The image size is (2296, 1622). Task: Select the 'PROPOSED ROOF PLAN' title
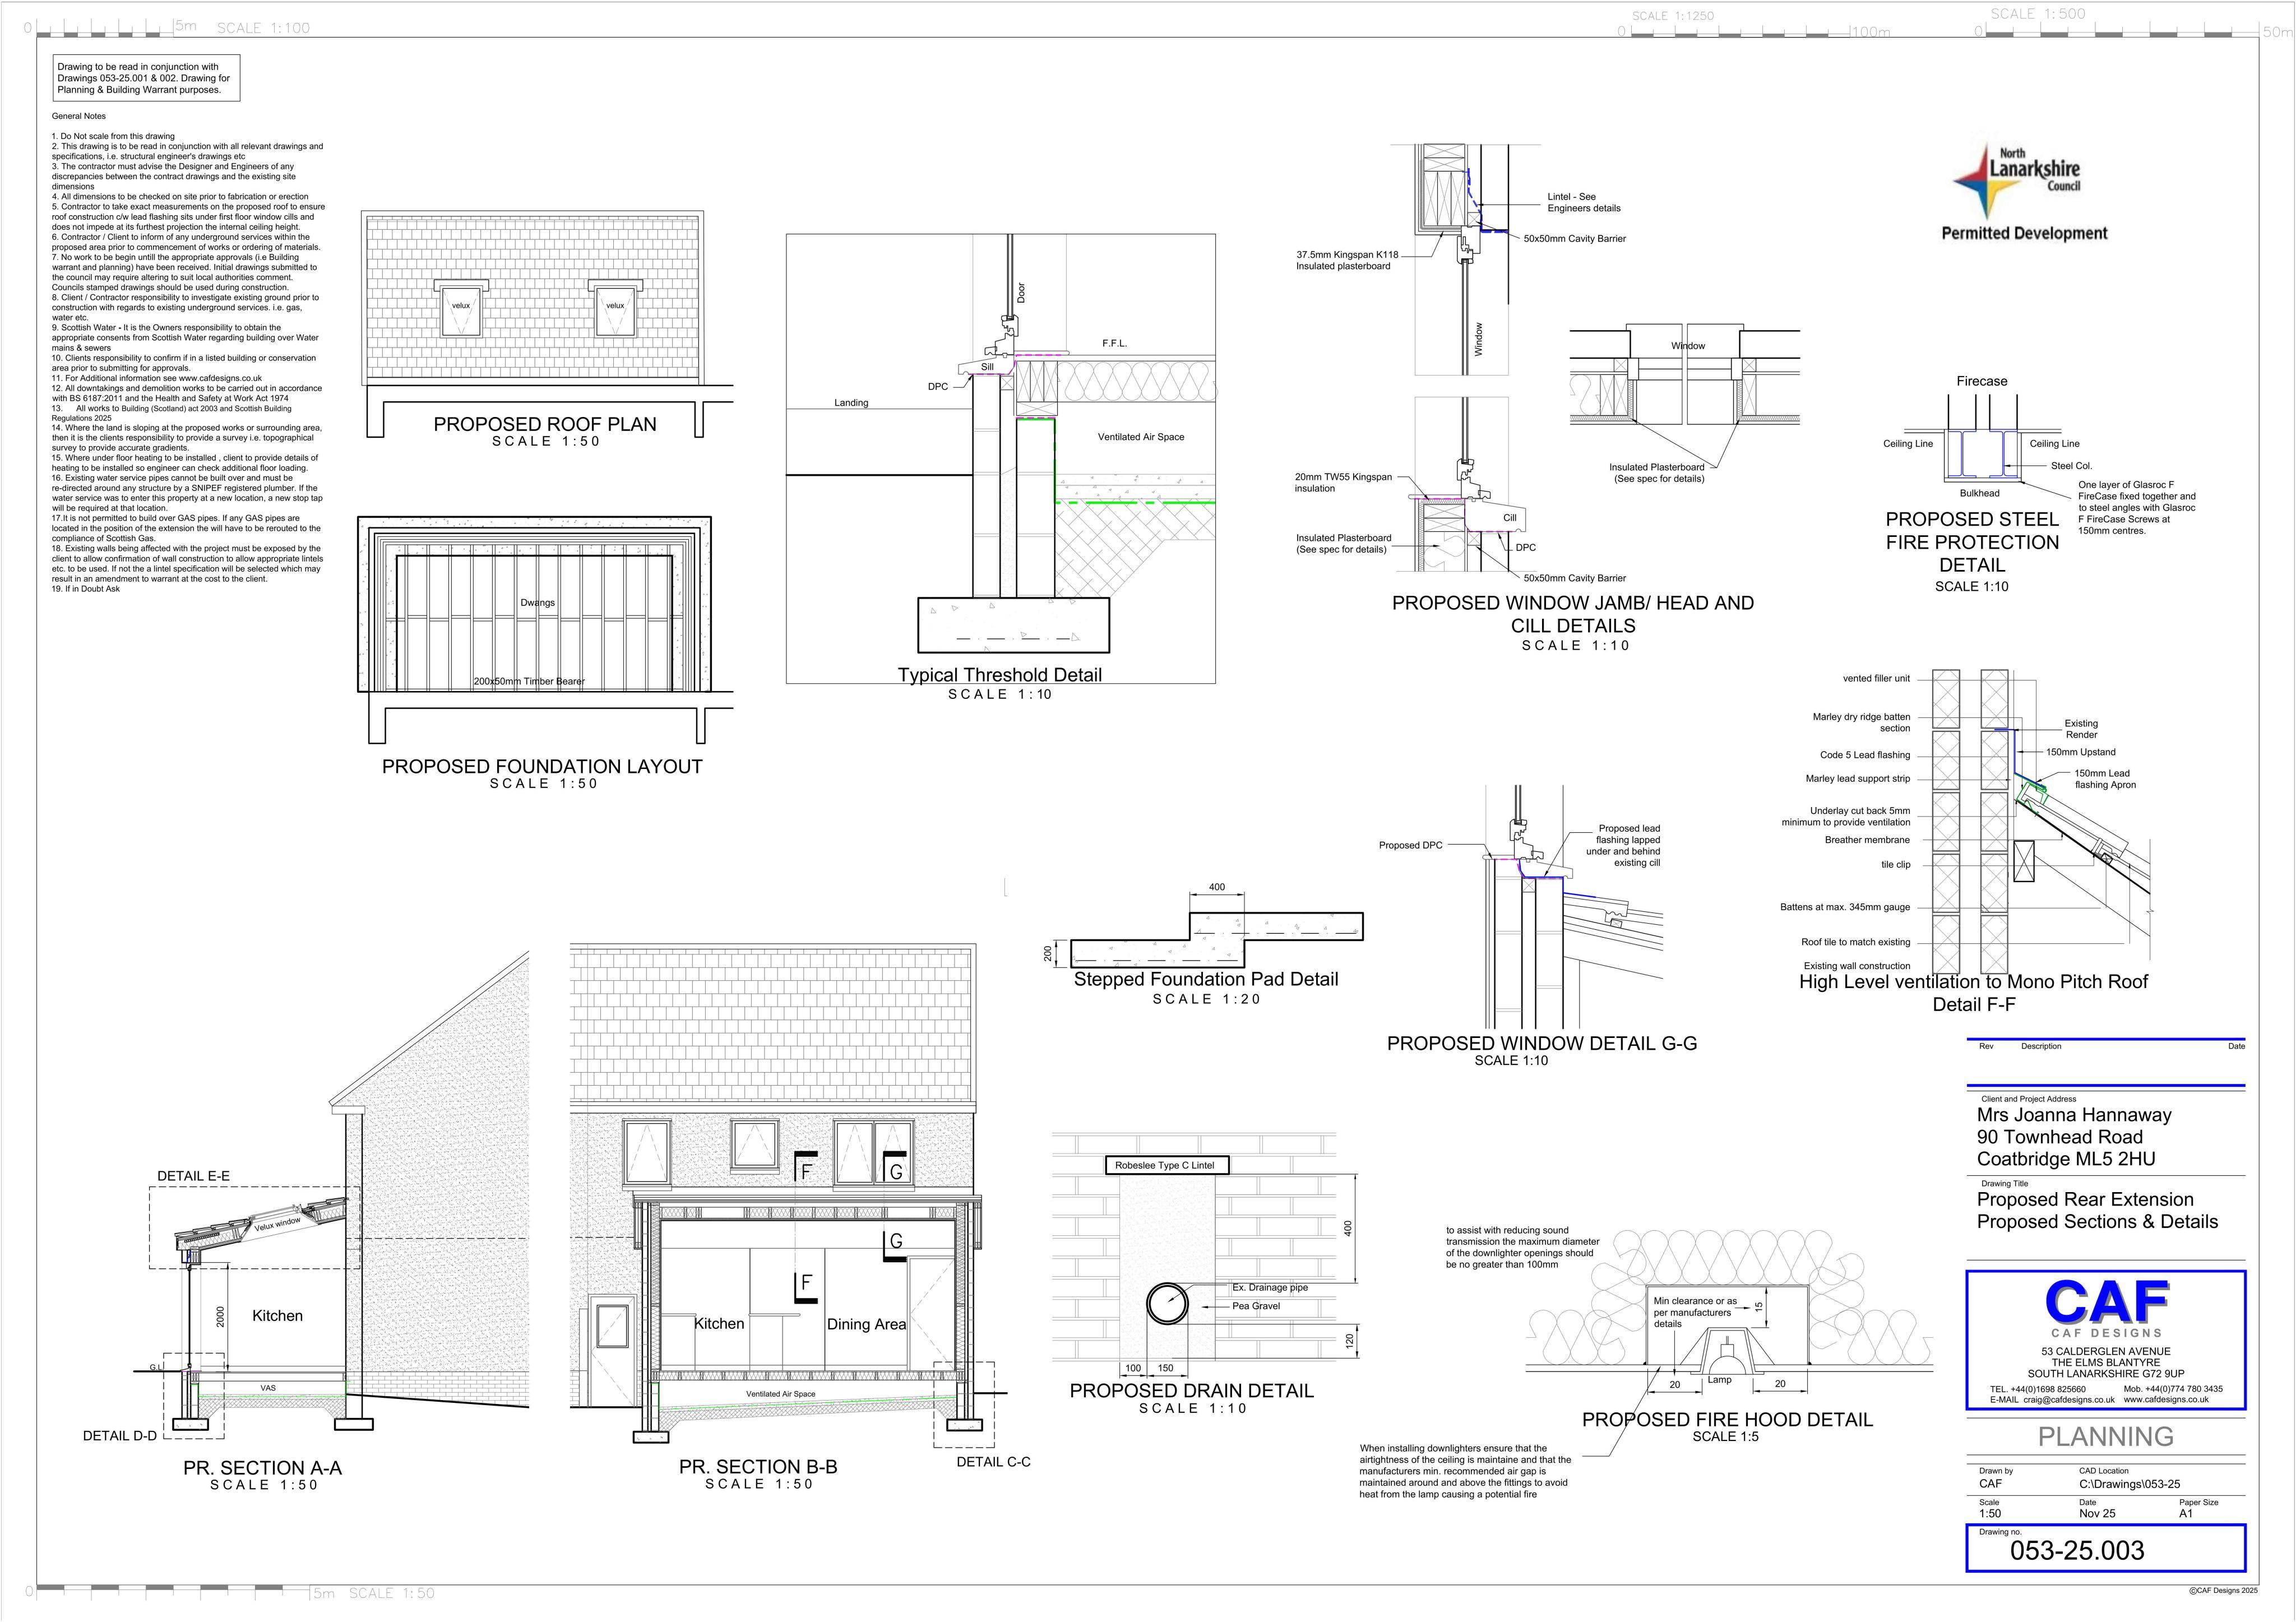pyautogui.click(x=545, y=424)
